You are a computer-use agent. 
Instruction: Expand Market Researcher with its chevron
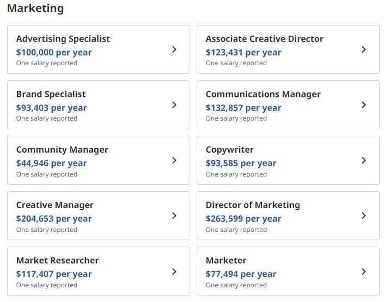(x=174, y=272)
